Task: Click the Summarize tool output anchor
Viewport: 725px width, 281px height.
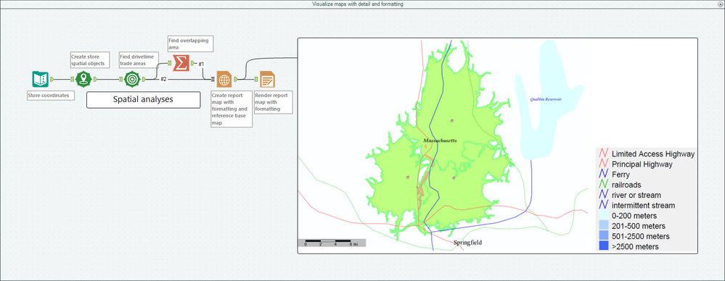Action: click(x=193, y=63)
